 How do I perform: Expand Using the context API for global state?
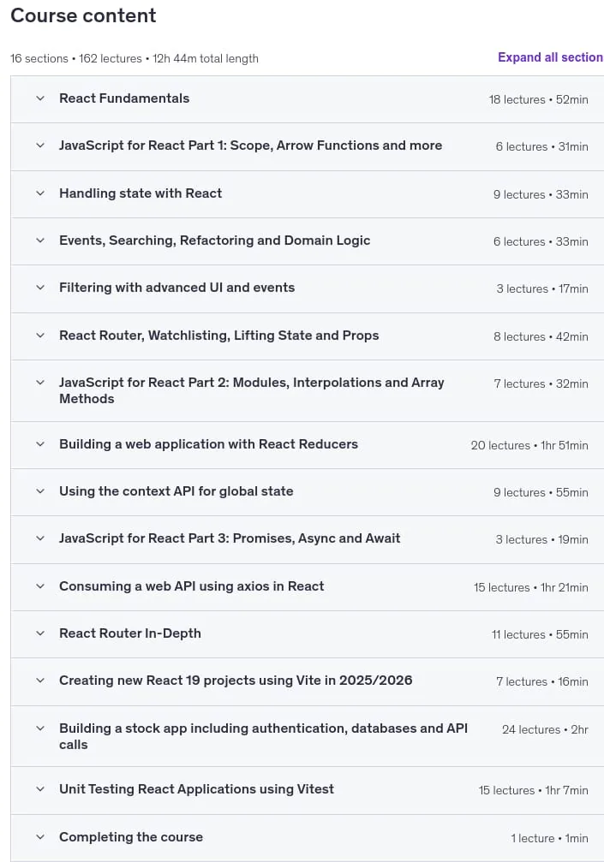pos(40,491)
